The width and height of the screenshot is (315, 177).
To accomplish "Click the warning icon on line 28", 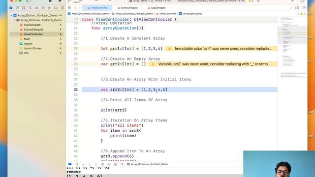I will 153,64.
